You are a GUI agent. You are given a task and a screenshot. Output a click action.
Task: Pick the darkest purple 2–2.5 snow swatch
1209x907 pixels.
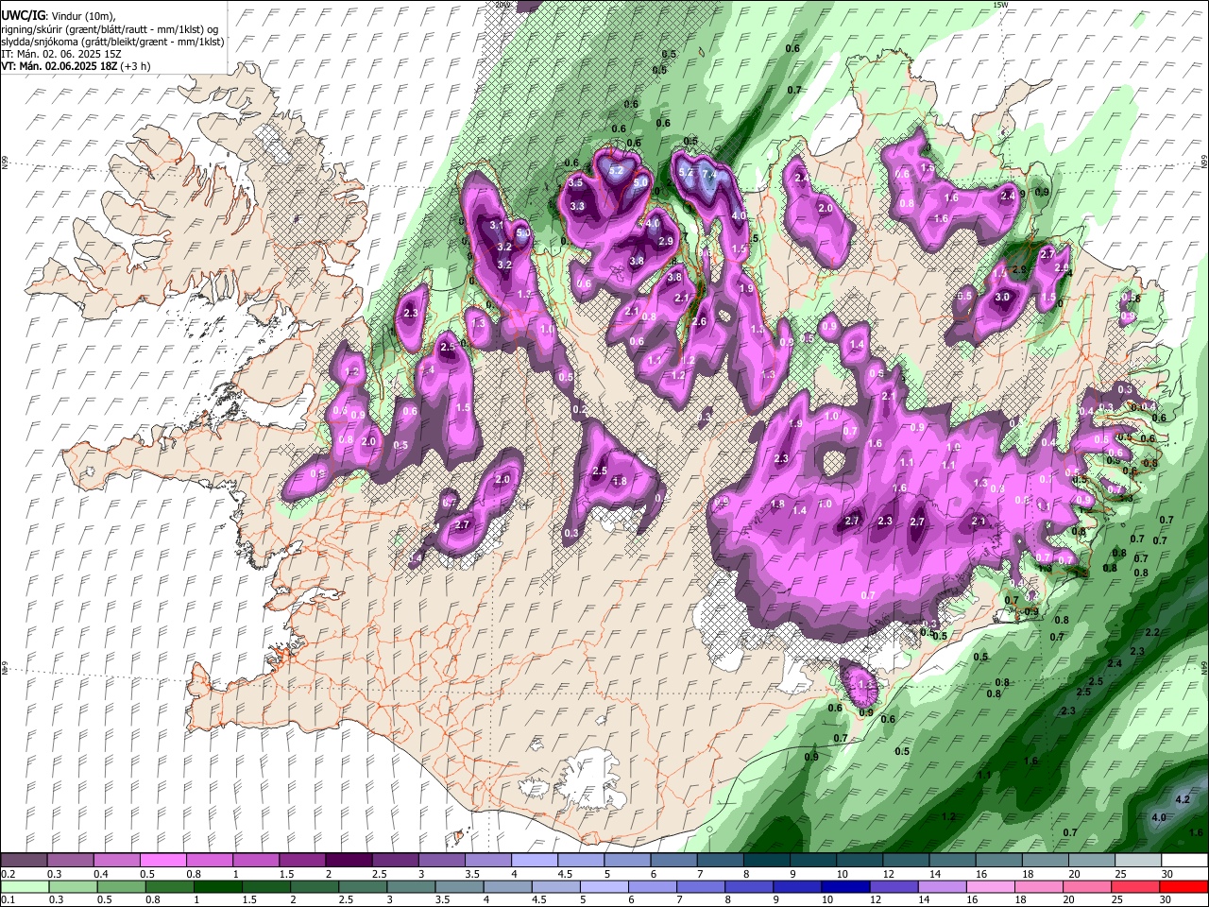click(351, 861)
